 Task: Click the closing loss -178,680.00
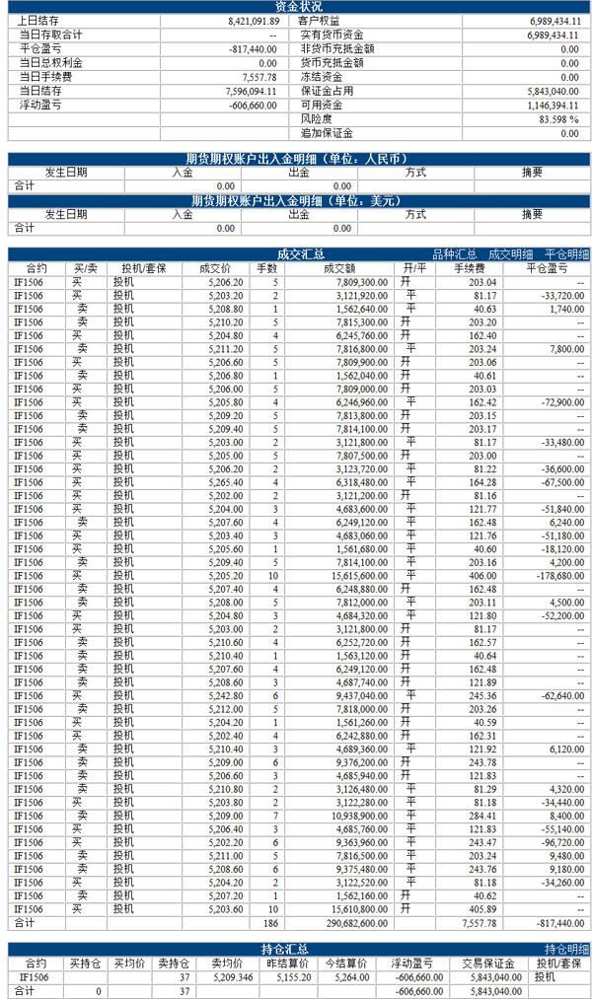pos(560,576)
